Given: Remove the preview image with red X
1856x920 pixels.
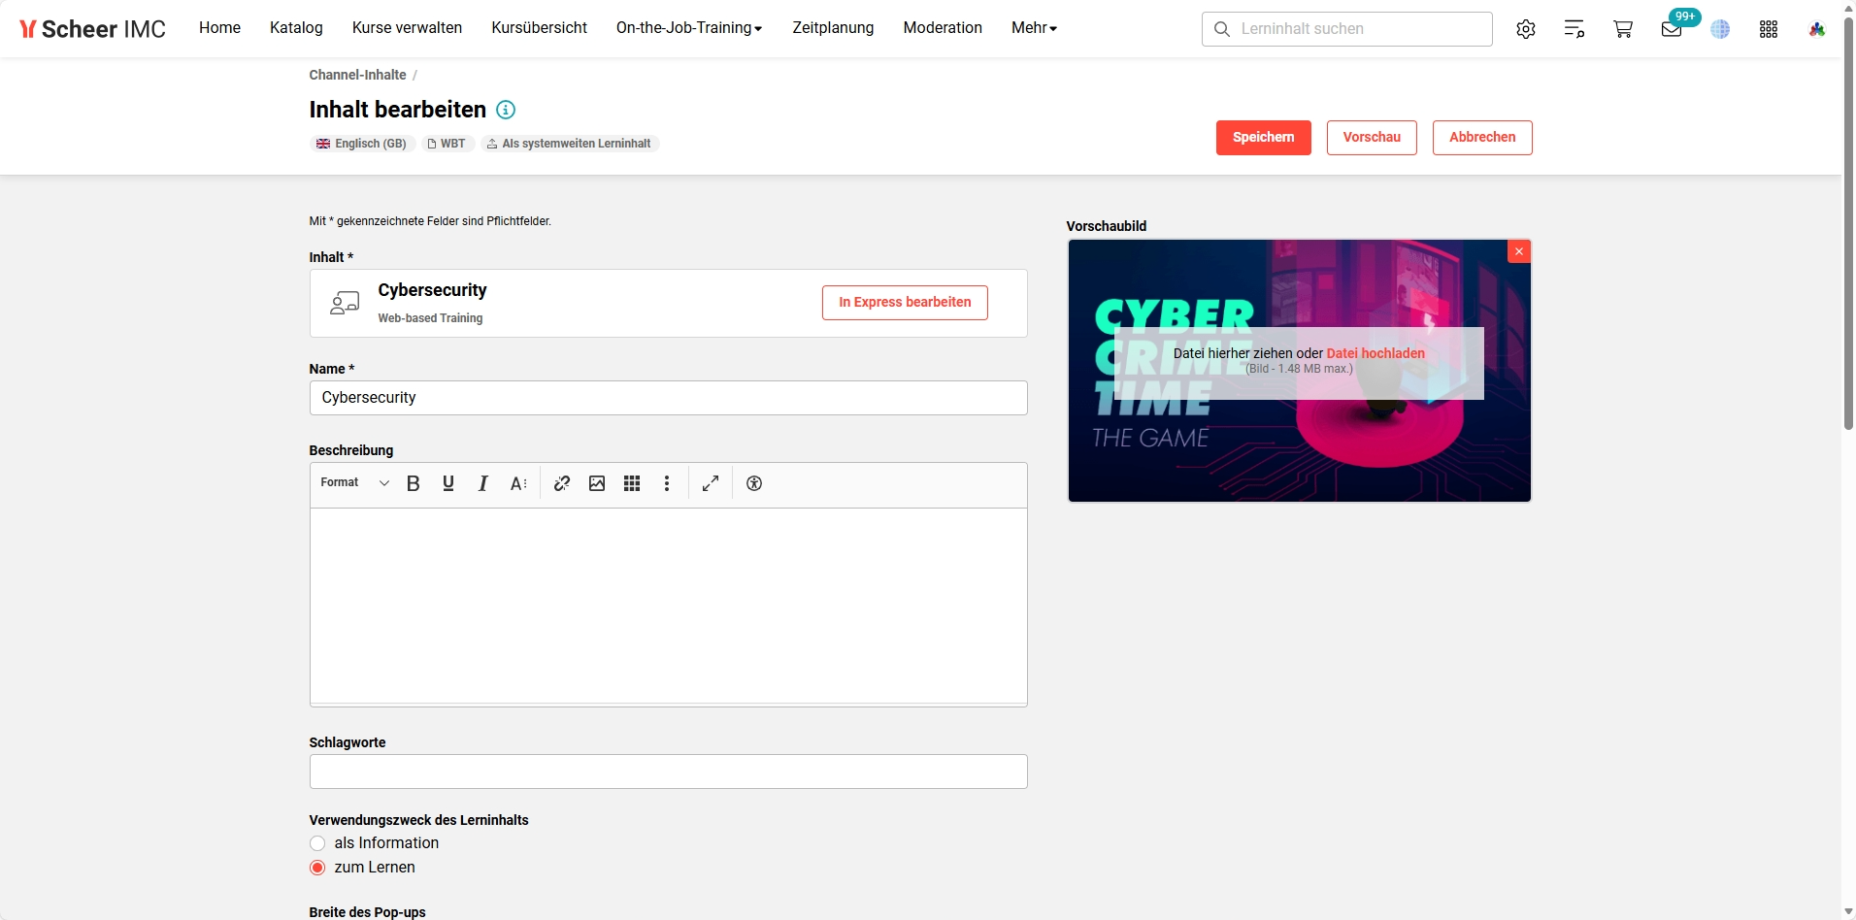Looking at the screenshot, I should click(x=1519, y=251).
